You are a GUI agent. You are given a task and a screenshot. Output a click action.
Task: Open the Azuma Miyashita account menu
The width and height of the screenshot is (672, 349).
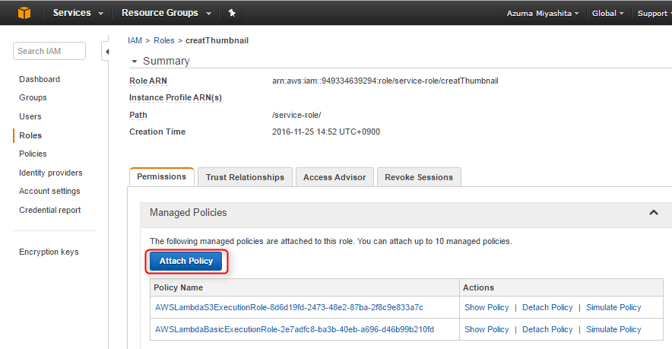click(543, 13)
